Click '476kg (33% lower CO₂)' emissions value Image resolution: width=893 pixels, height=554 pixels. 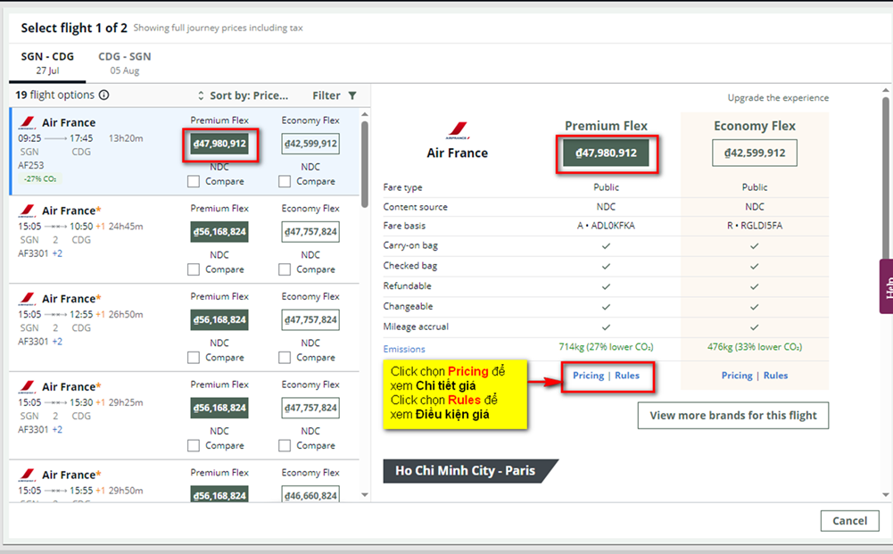[755, 347]
